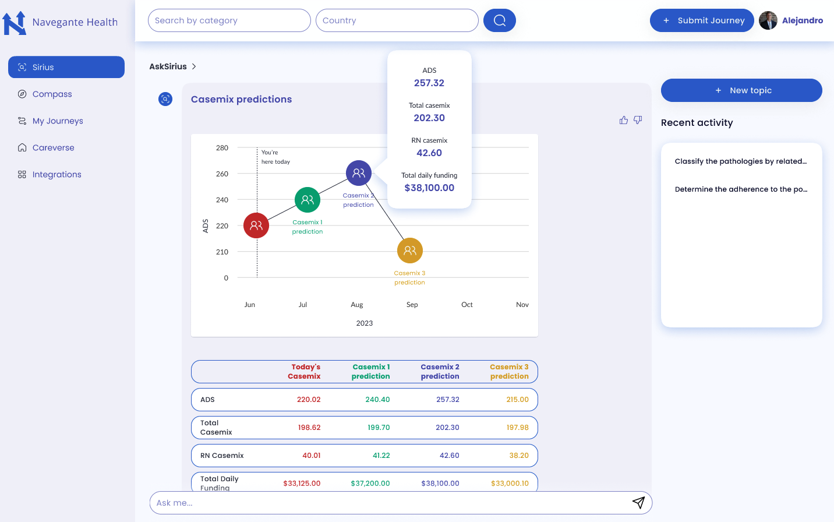
Task: Click the Total Casemix value 197.98
Action: pos(518,428)
